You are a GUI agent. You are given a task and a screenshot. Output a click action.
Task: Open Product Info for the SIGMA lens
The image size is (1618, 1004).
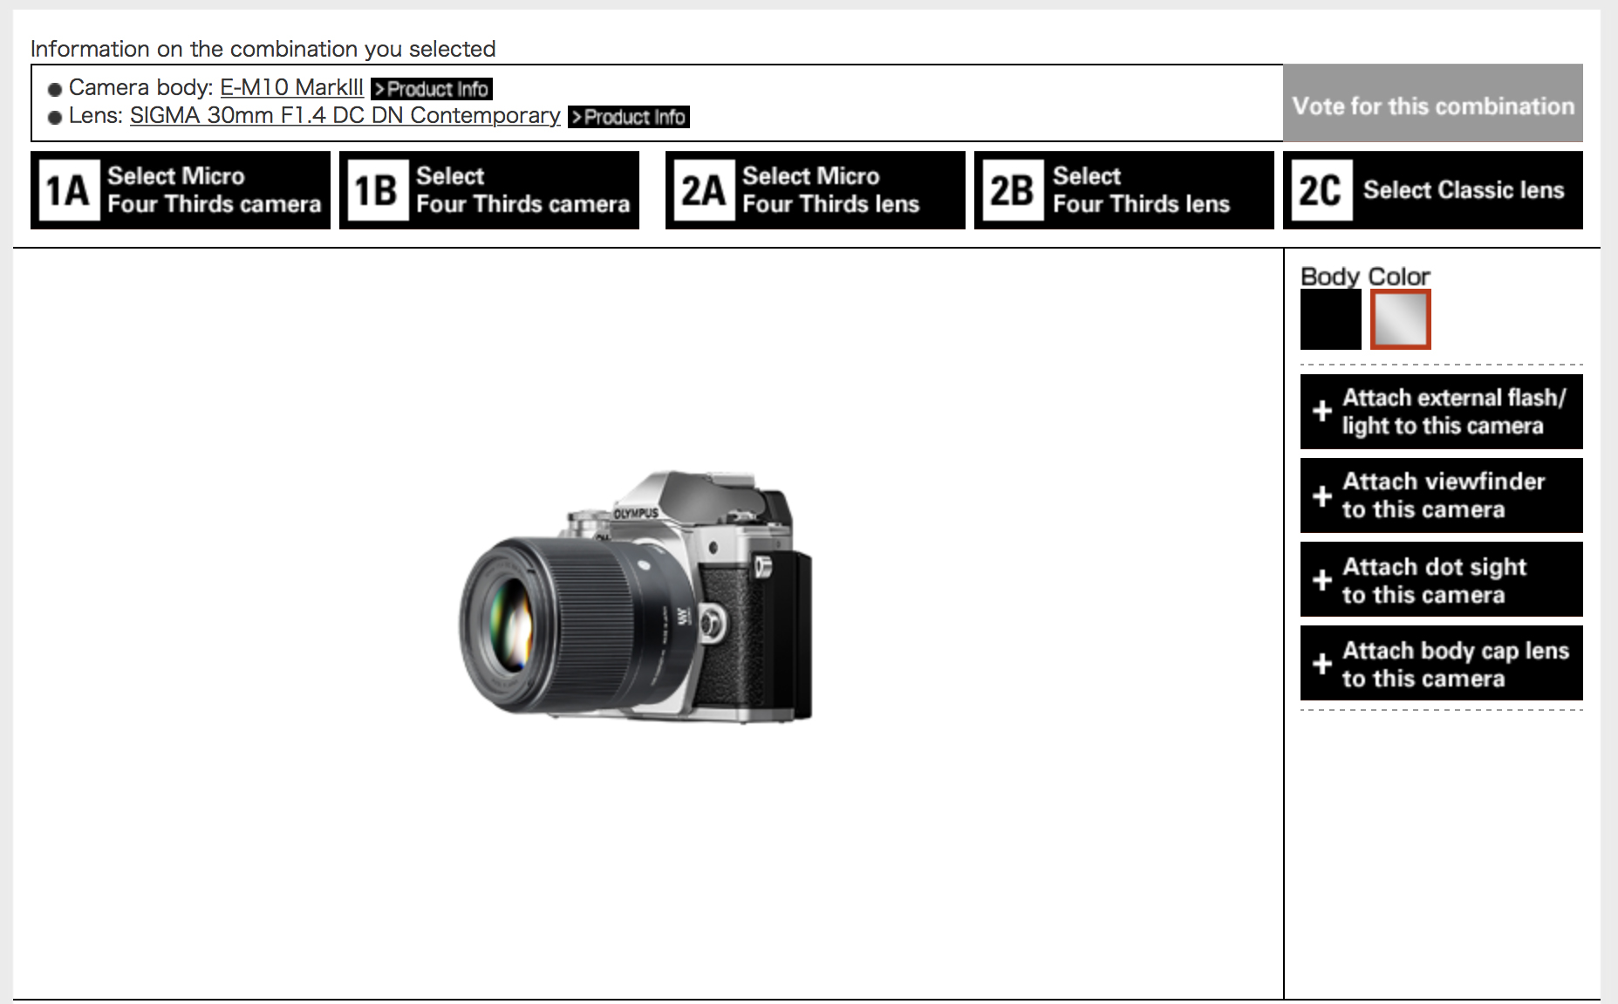[x=629, y=116]
